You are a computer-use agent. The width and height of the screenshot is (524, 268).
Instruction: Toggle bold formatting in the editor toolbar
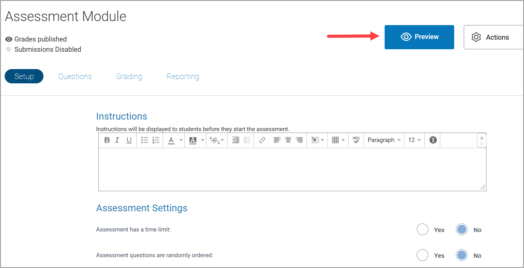click(107, 140)
